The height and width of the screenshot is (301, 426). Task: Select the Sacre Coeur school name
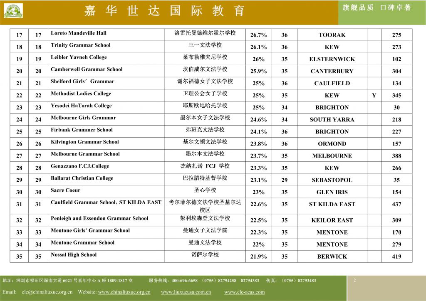(x=66, y=190)
